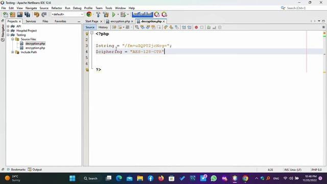Open the Debug Project dropdown arrow
This screenshot has height=184, width=327.
(128, 14)
